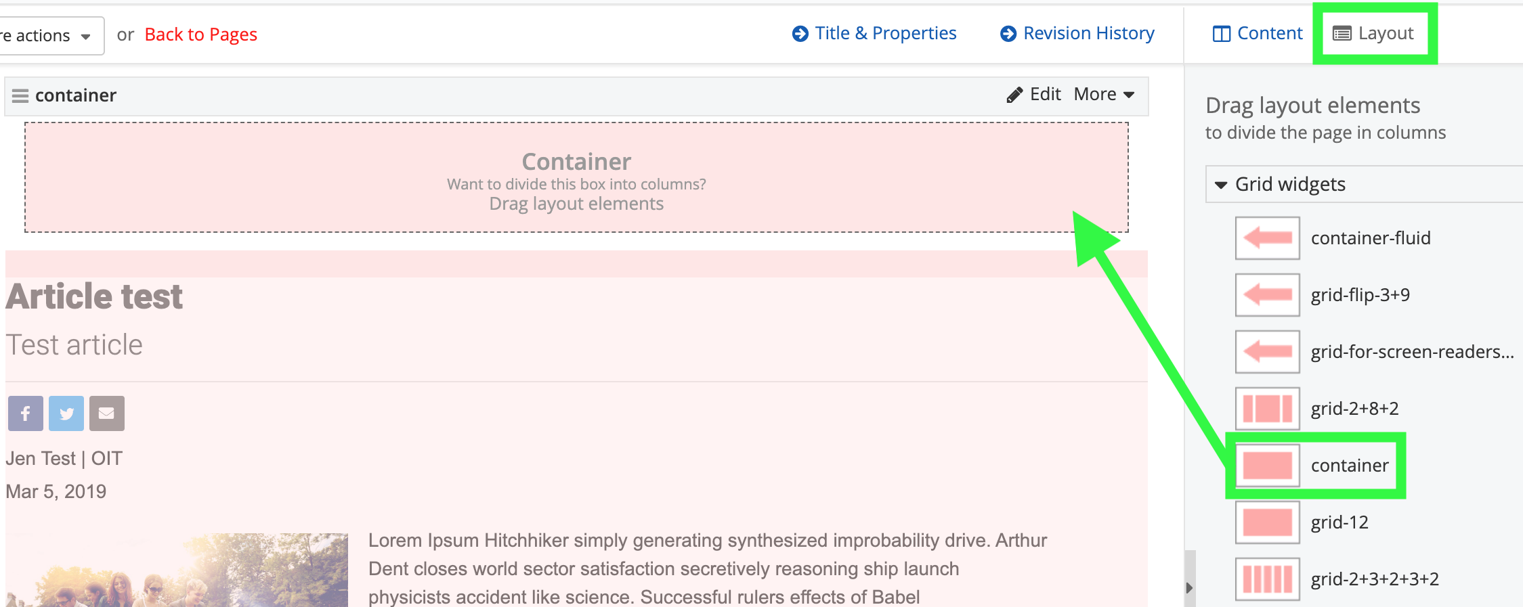Open the More dropdown in the container header
The image size is (1523, 607).
click(1104, 94)
